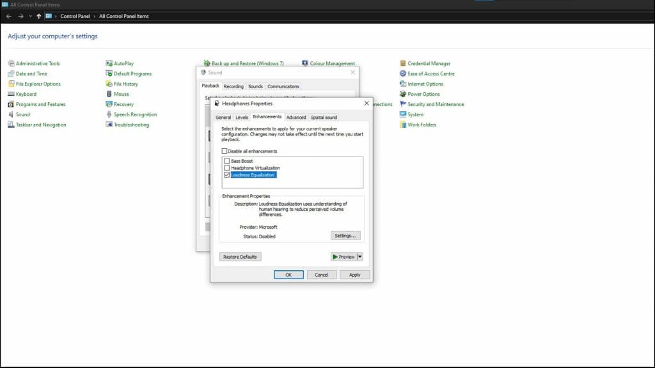Screen dimensions: 655x368
Task: Switch to General tab in Headphones Properties
Action: coord(223,118)
